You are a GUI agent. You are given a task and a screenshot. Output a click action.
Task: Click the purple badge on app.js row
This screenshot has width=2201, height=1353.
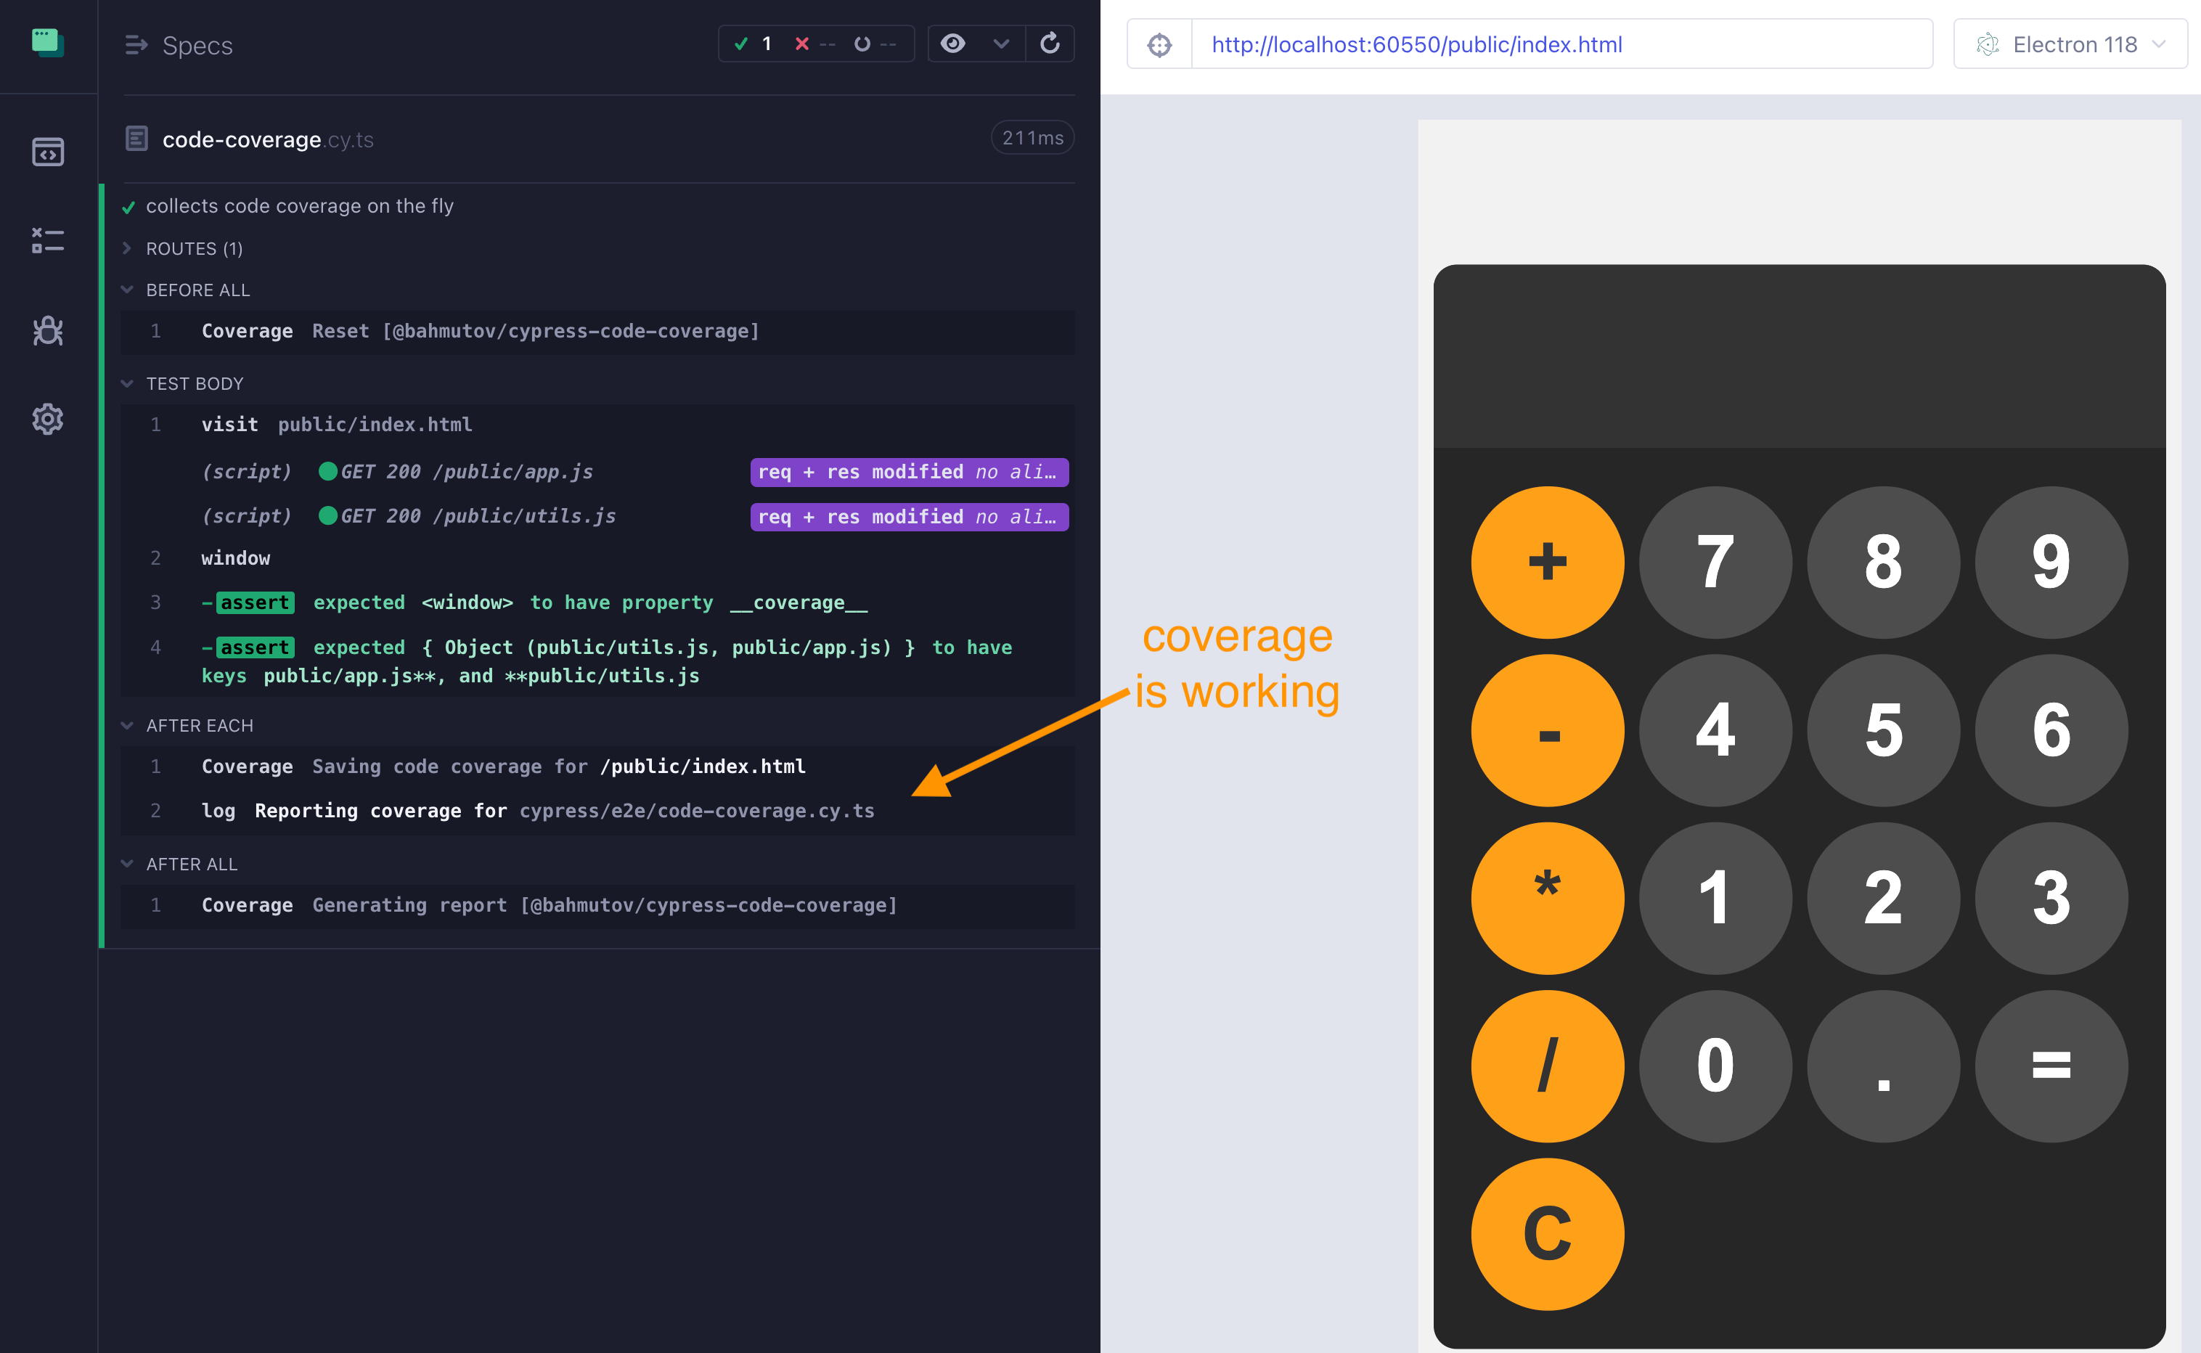pyautogui.click(x=909, y=472)
